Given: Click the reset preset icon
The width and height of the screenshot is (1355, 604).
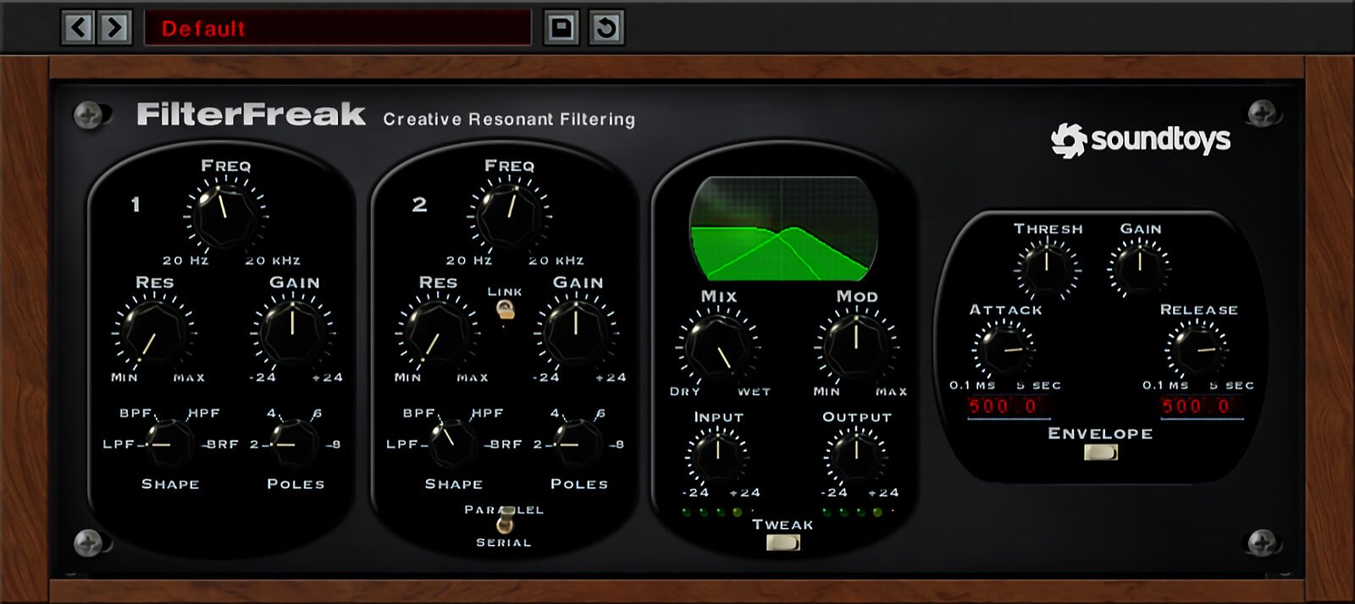Looking at the screenshot, I should [606, 28].
